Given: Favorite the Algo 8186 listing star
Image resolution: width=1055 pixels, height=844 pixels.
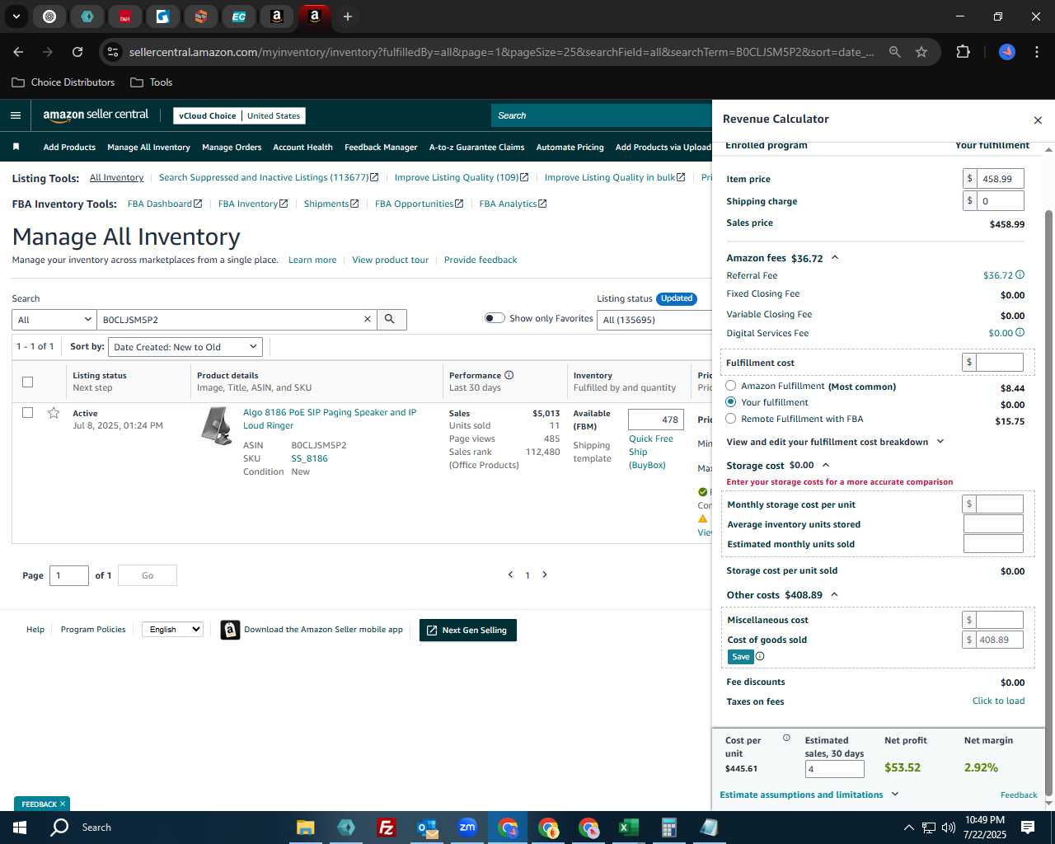Looking at the screenshot, I should coord(54,413).
